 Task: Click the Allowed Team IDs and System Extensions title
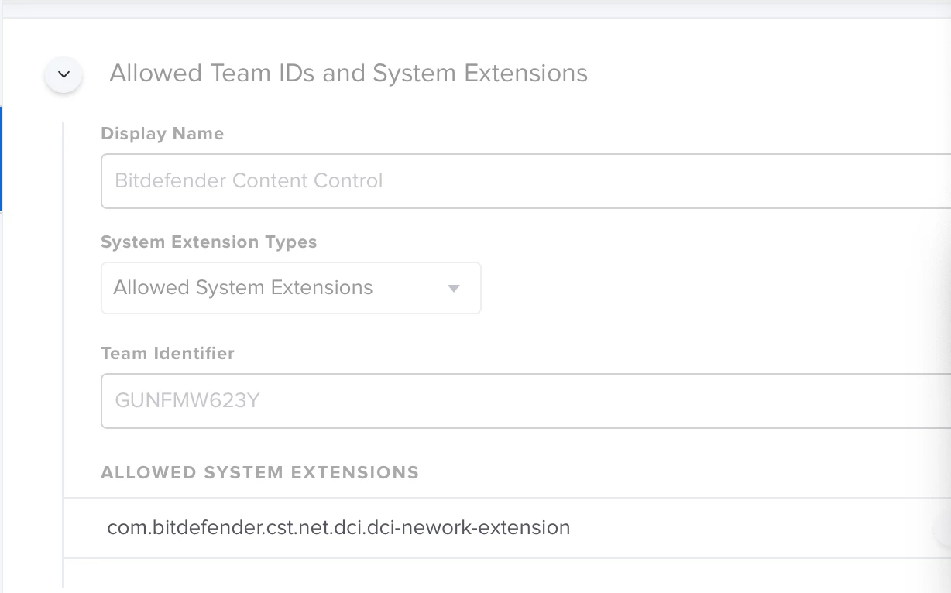tap(348, 74)
